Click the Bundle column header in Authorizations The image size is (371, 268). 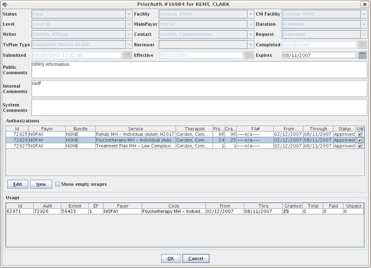(80, 129)
